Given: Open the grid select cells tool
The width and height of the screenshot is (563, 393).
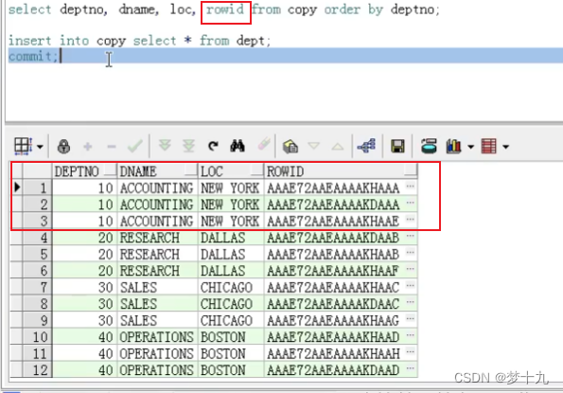Looking at the screenshot, I should (x=23, y=146).
